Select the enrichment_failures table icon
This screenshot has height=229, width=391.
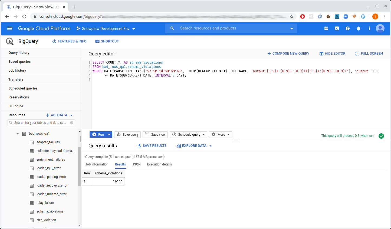click(32, 159)
